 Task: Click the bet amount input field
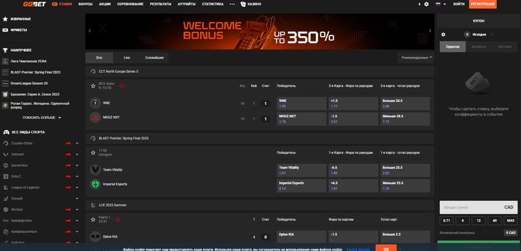(x=478, y=207)
